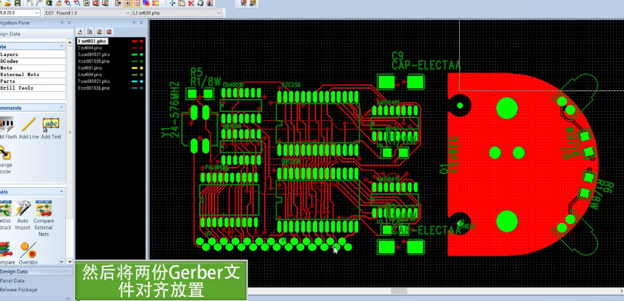Collapse the Data section
624x301 pixels.
[62, 46]
